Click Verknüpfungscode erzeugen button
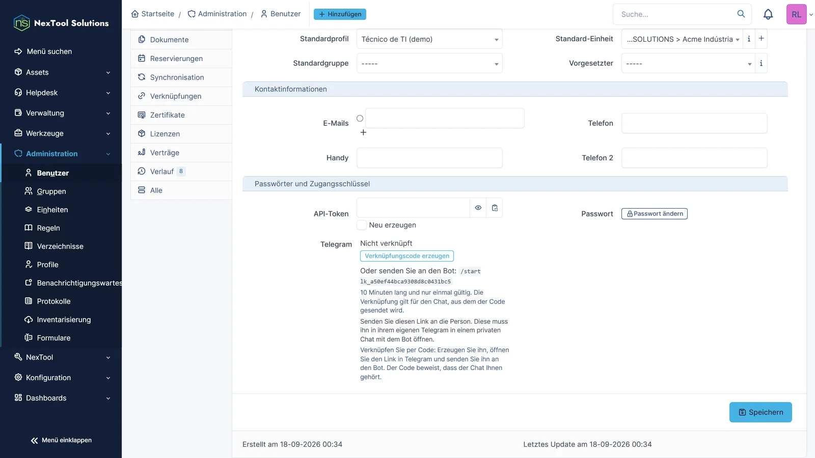Viewport: 815px width, 458px height. (x=407, y=256)
